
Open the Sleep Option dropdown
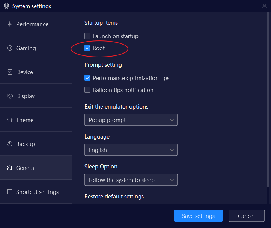(x=131, y=180)
